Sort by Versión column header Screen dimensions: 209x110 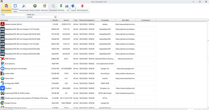66,20
